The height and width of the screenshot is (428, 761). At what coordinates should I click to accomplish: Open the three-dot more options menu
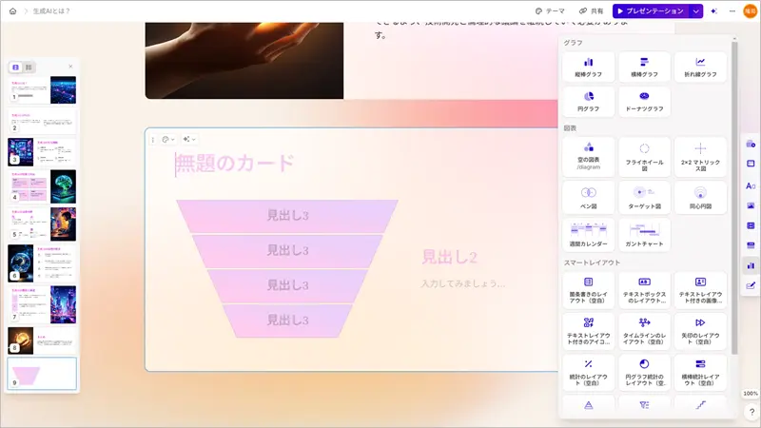pos(732,10)
